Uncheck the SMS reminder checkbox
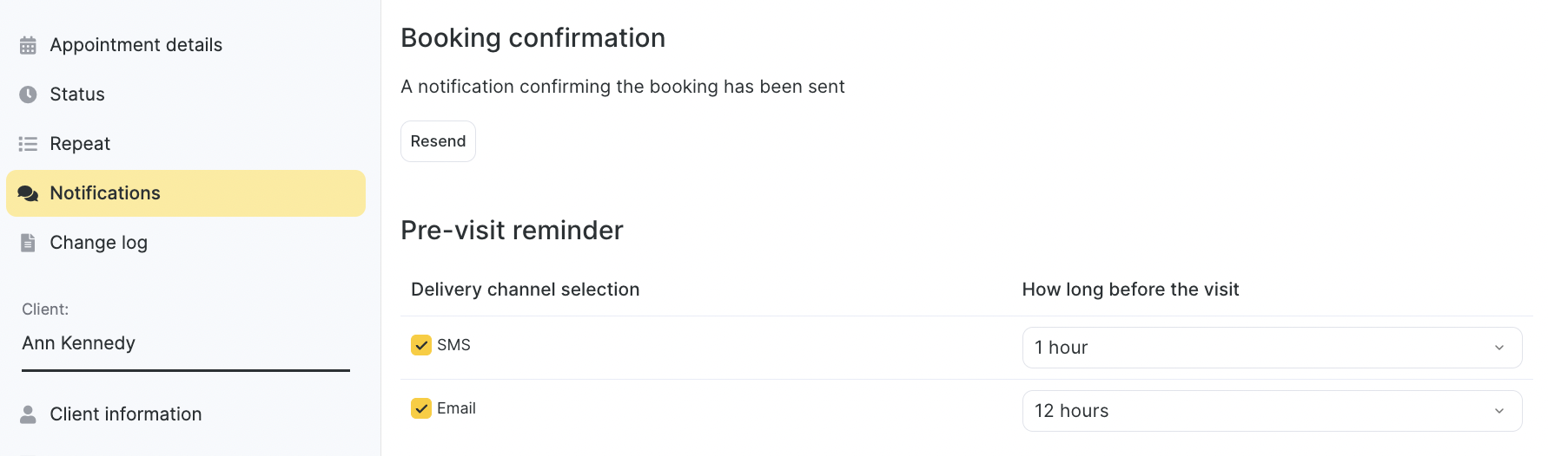1548x456 pixels. (x=421, y=345)
